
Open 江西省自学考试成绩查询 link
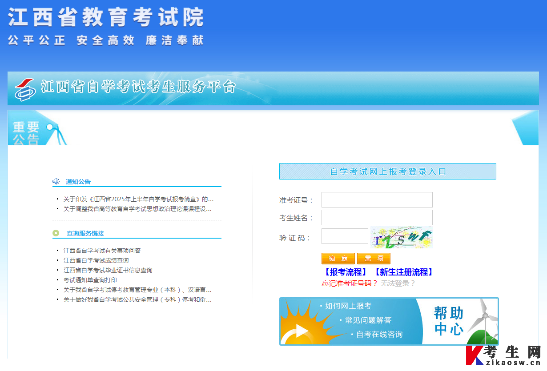click(x=96, y=260)
